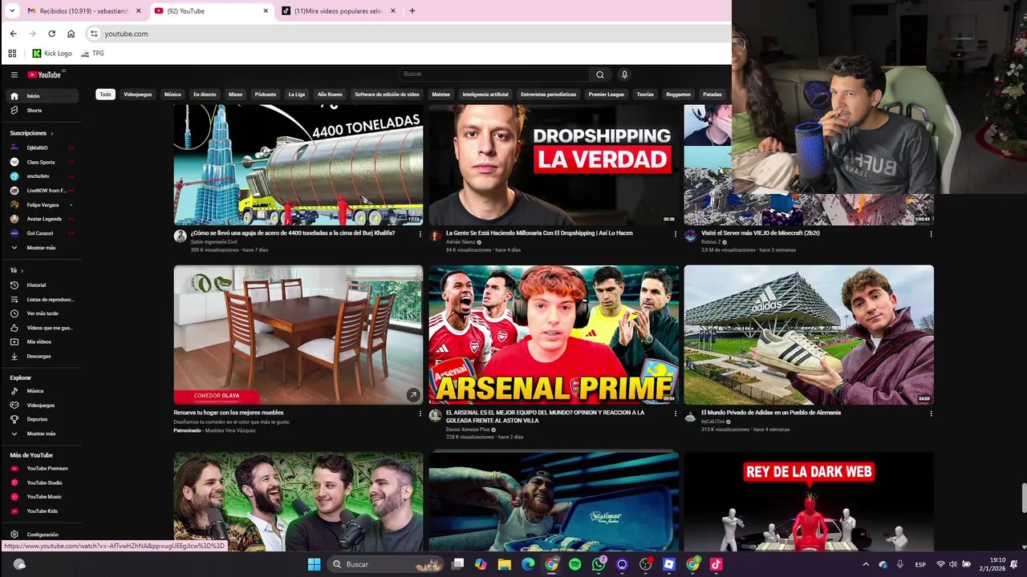Image resolution: width=1027 pixels, height=577 pixels.
Task: Open YouTube Kids in the sidebar
Action: (43, 510)
